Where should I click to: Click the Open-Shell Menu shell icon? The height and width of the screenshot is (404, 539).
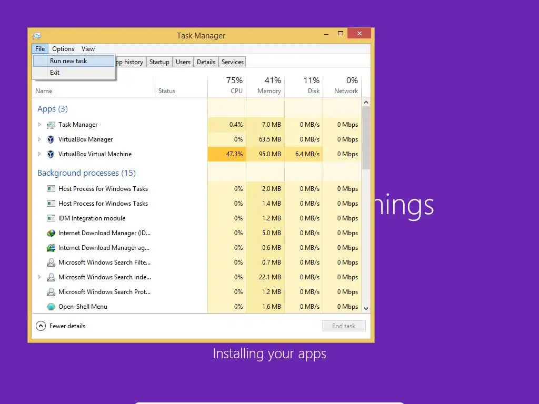(51, 307)
